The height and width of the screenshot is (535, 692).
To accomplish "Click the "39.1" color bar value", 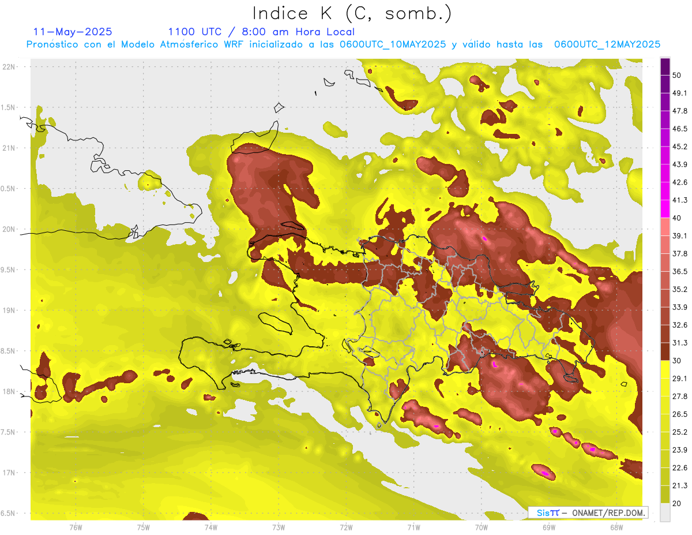I will [680, 235].
